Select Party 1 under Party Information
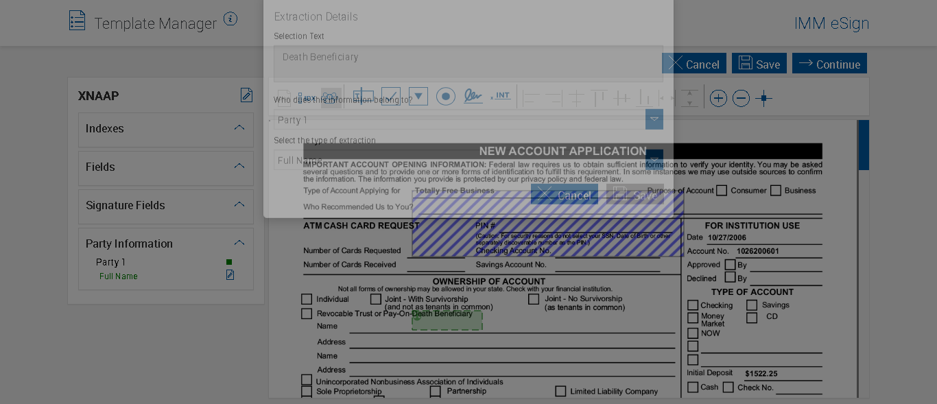Image resolution: width=937 pixels, height=404 pixels. click(110, 262)
